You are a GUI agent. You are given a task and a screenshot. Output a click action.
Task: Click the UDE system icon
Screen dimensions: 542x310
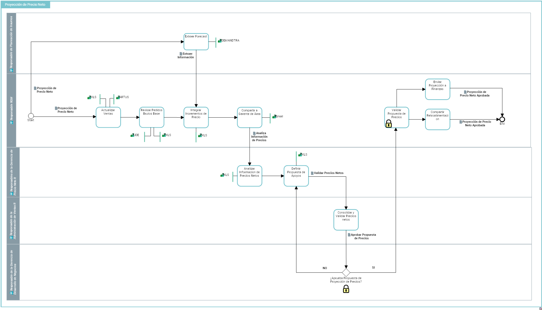(x=132, y=135)
